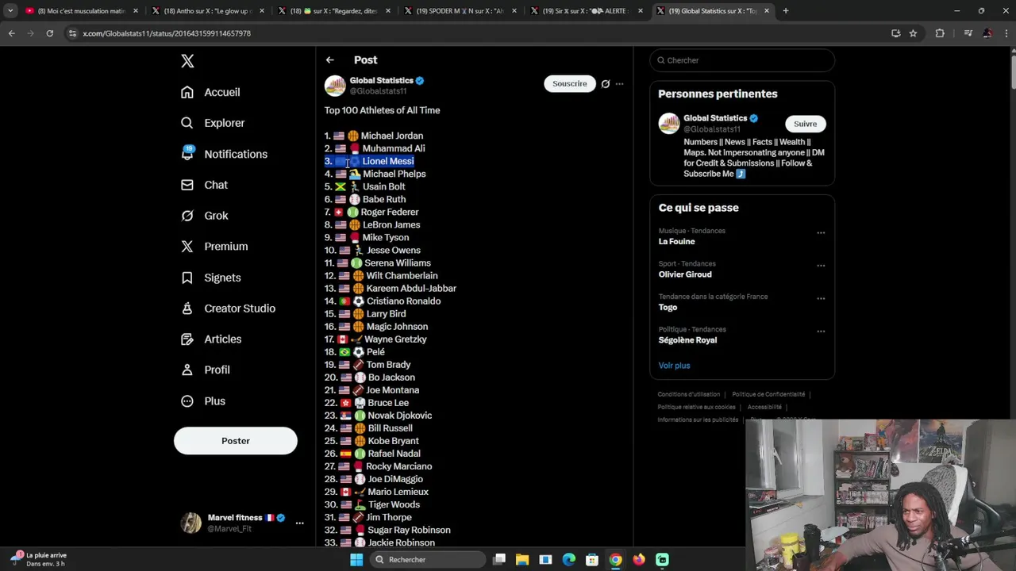Click the Ségolène Royal trend
1016x571 pixels.
pos(687,340)
